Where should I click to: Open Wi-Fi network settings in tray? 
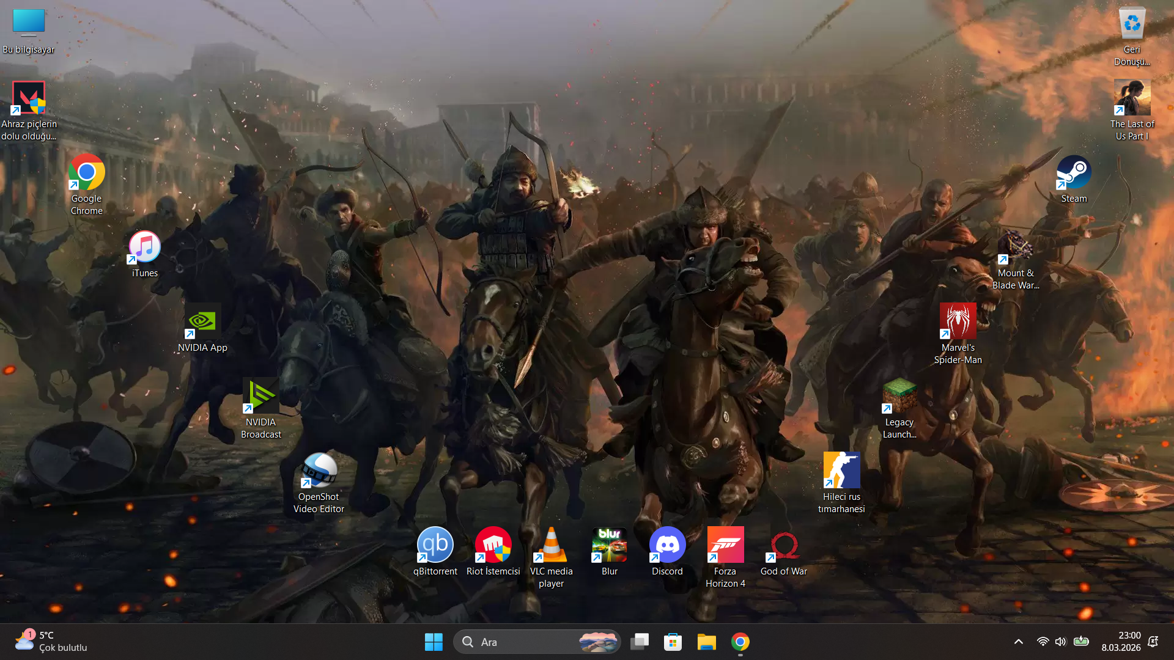coord(1043,642)
